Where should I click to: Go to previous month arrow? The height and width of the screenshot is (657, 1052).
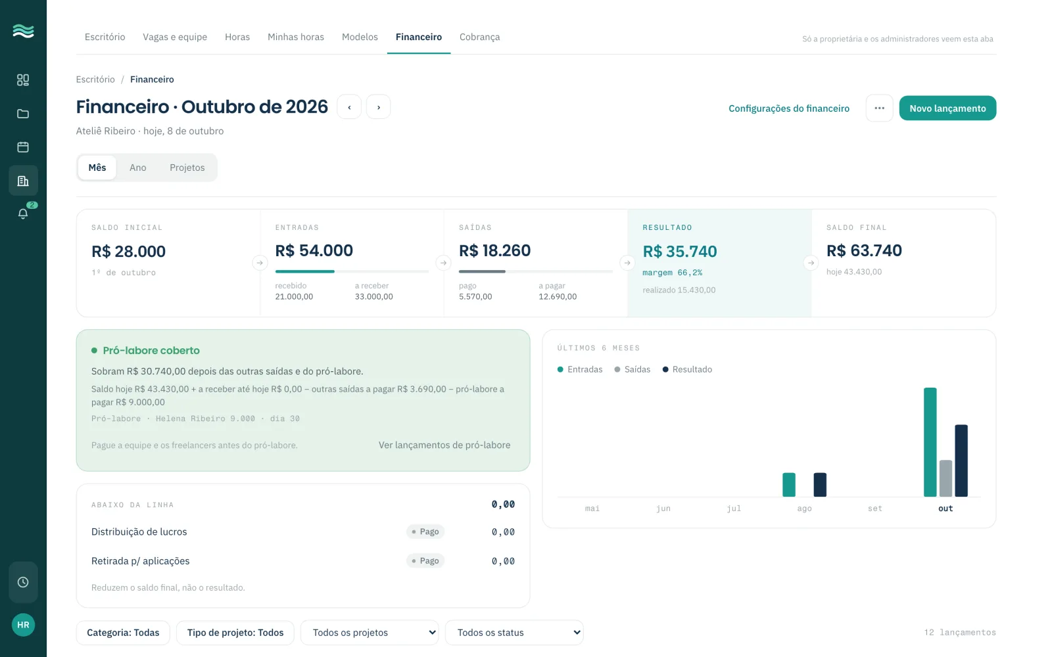pos(349,107)
